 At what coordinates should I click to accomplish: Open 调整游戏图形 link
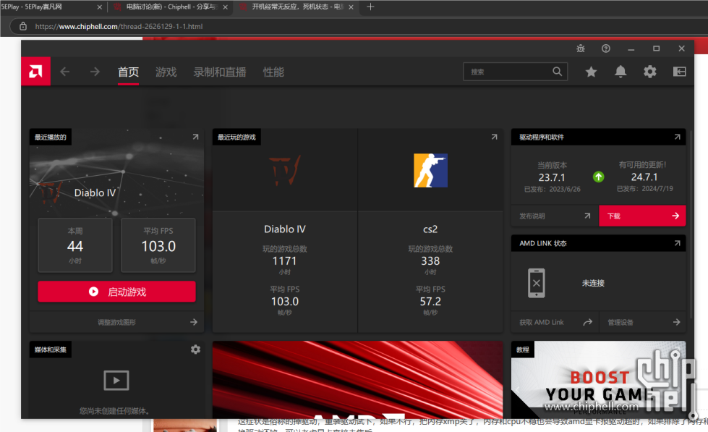point(116,322)
